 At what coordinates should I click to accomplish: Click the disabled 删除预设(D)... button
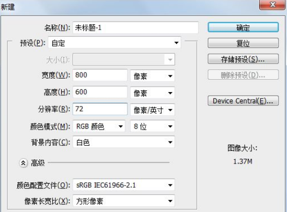(243, 75)
